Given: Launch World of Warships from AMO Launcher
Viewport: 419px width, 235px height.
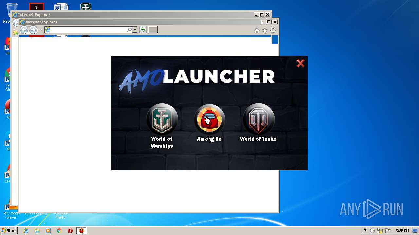Looking at the screenshot, I should [162, 119].
